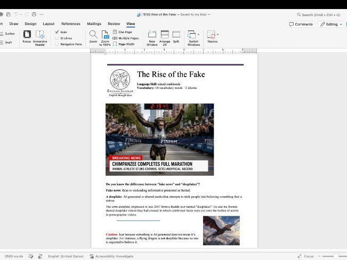Expand the Switch Windows dropdown arrow
347x260 pixels.
click(198, 35)
